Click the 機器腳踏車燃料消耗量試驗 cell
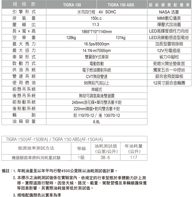The width and height of the screenshot is (193, 197). (36, 157)
